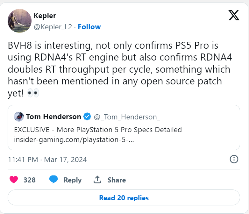This screenshot has width=249, height=214.
Task: Open the quoted EXCLUSIVE PlayStation 5 Pro tweet
Action: 124,127
